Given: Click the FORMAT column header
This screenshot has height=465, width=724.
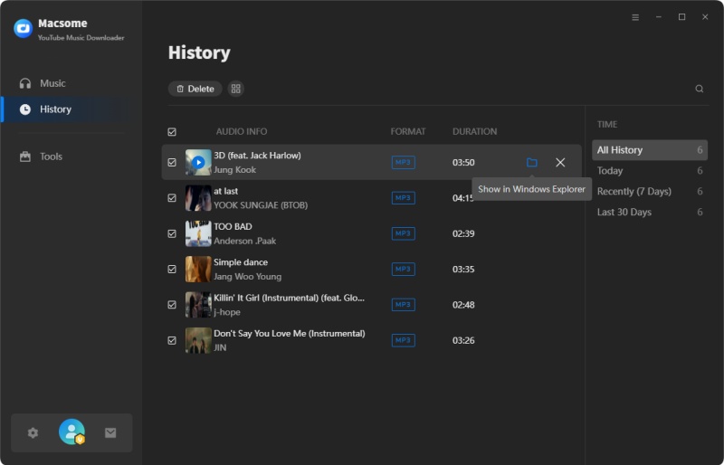Looking at the screenshot, I should click(408, 131).
